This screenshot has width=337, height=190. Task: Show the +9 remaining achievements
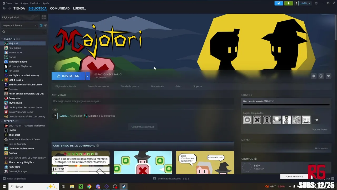[316, 120]
